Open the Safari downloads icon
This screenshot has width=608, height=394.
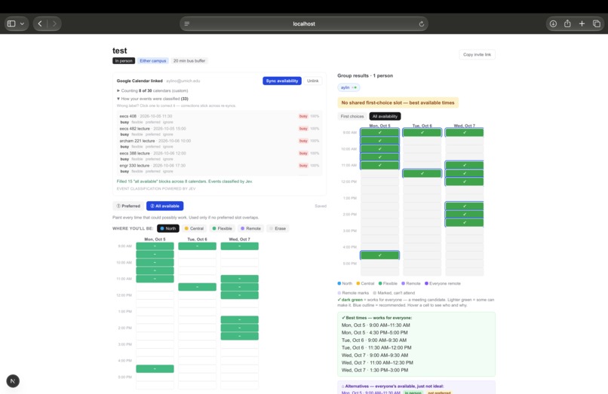[554, 23]
